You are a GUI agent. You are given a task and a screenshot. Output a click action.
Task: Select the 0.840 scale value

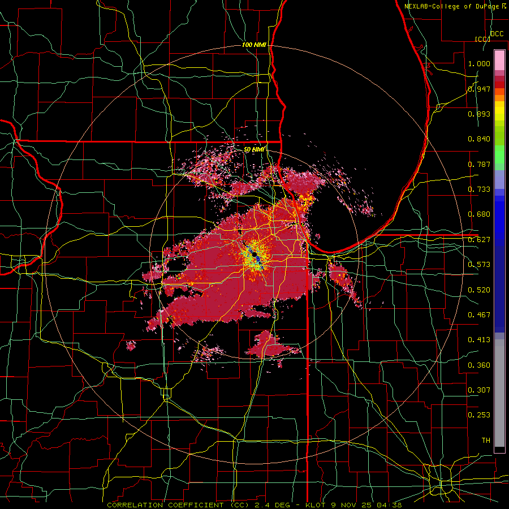click(x=479, y=139)
